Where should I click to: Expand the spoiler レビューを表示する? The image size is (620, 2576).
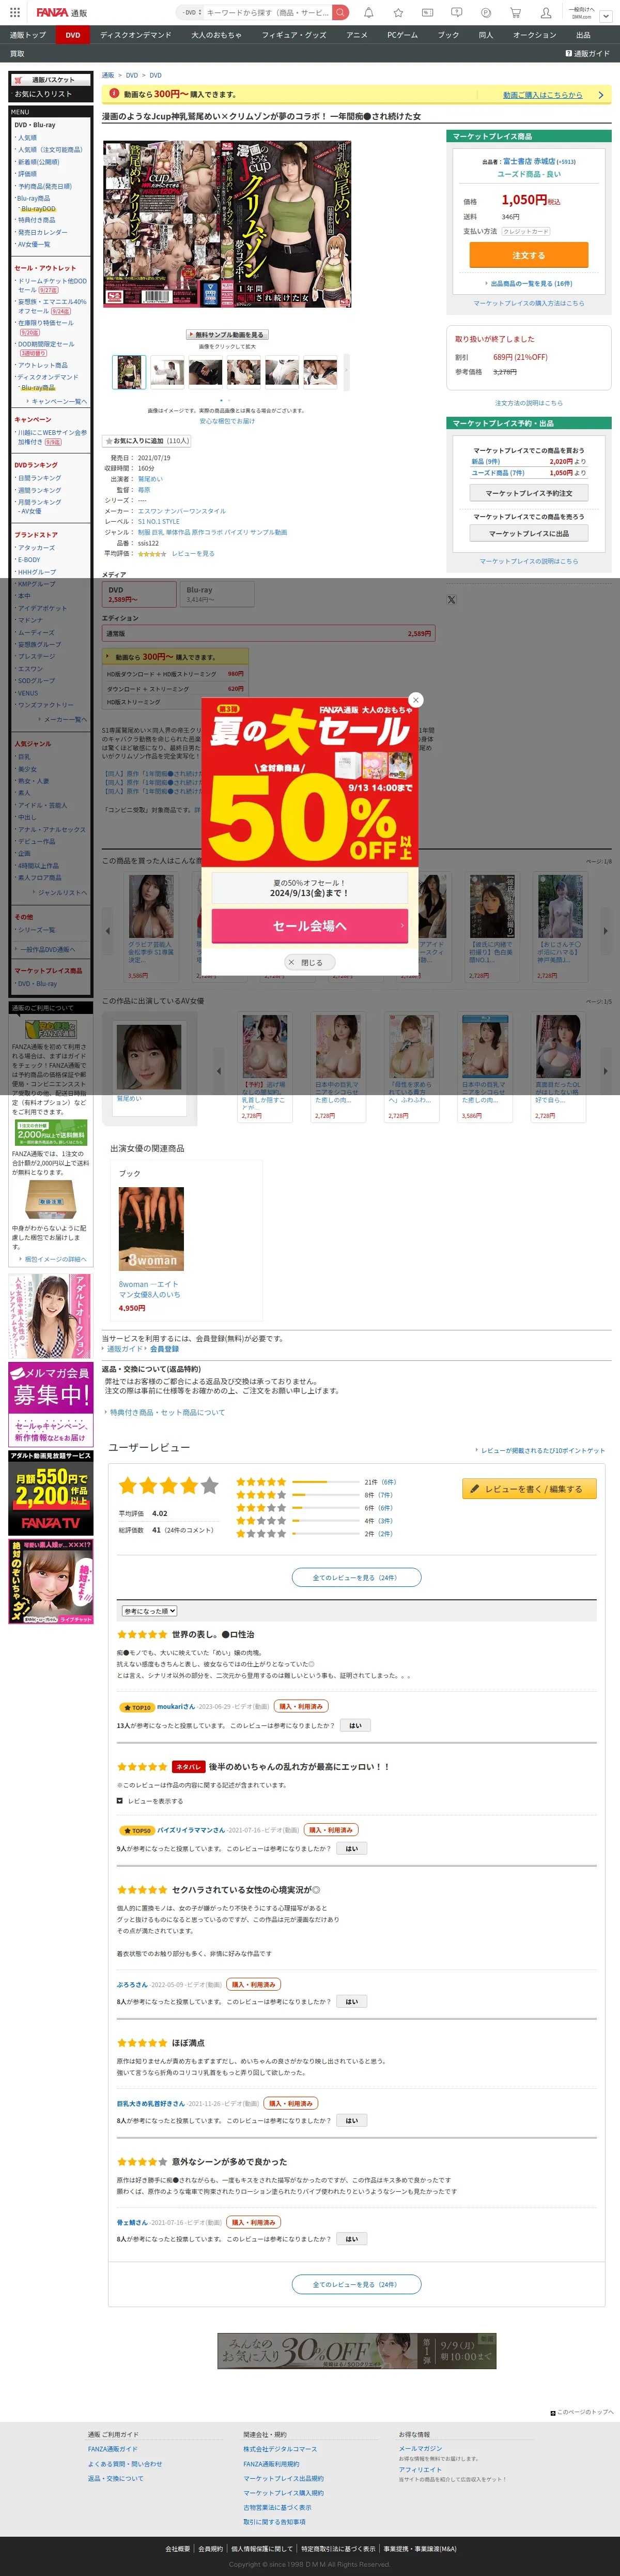[x=150, y=1801]
